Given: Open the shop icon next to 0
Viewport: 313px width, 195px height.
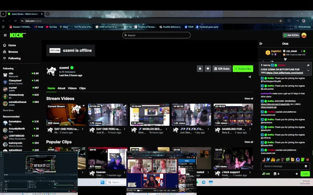Looking at the screenshot, I should click(x=275, y=174).
